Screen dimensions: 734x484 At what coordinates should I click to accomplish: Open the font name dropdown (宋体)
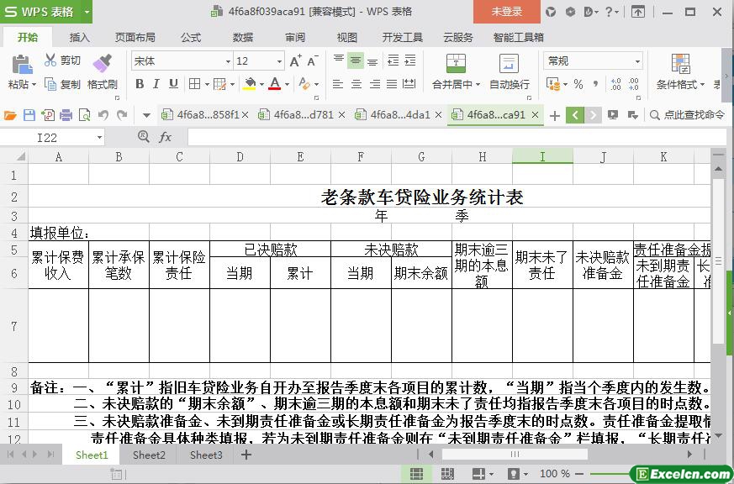coord(227,61)
